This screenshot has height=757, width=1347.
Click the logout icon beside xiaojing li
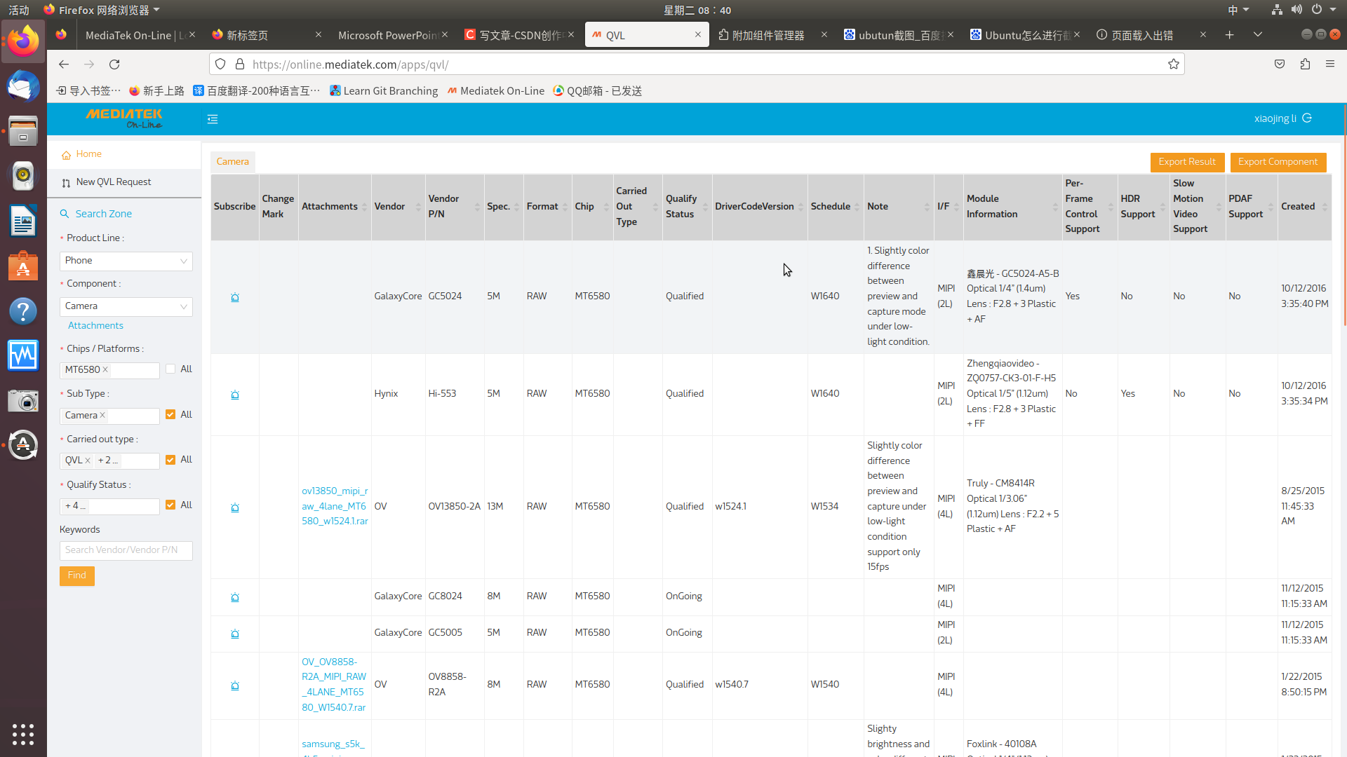[1307, 118]
